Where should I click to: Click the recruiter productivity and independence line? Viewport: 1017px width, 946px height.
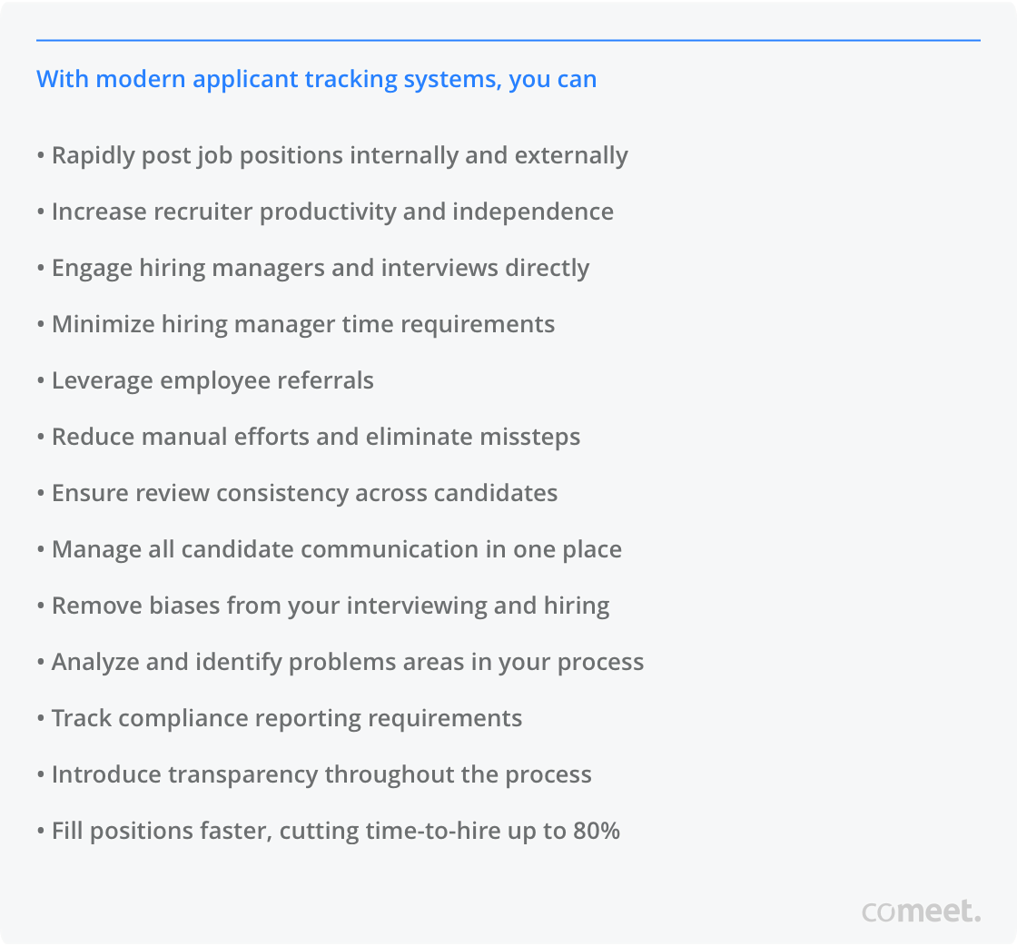point(332,212)
